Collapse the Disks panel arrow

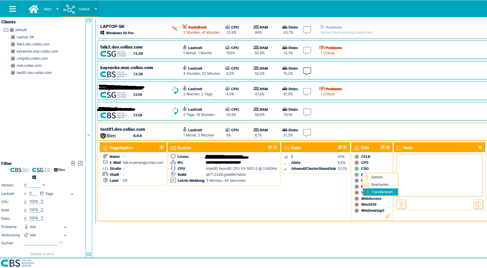[345, 147]
